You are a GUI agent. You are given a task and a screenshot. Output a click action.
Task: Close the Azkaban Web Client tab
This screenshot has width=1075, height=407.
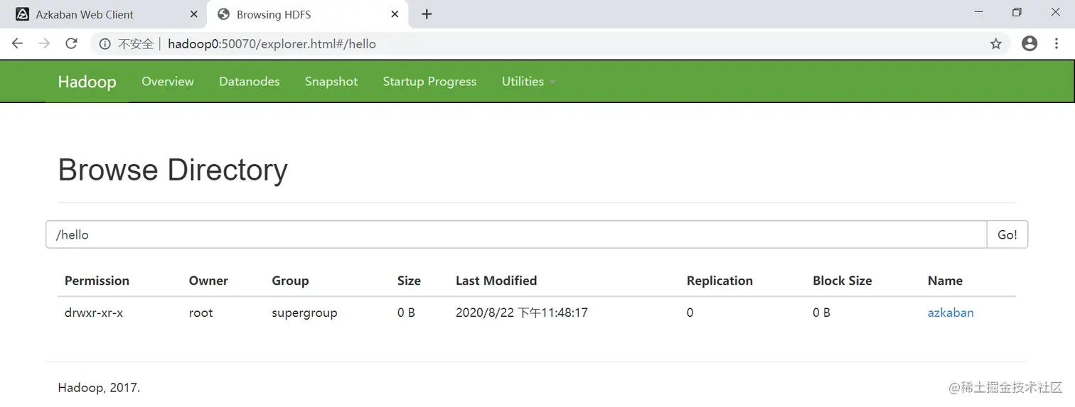pos(193,14)
